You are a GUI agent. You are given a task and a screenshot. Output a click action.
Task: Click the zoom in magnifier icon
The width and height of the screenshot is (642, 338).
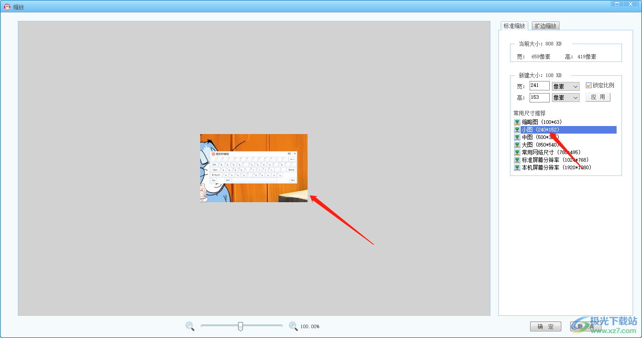pyautogui.click(x=293, y=326)
